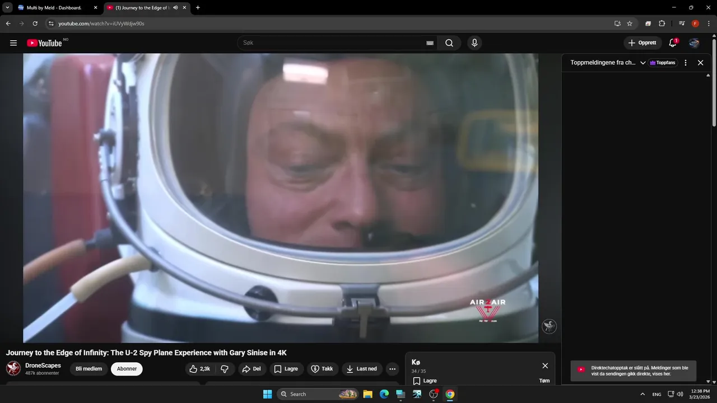Screen dimensions: 717x403
Task: Open the taskbar clock and date
Action: coord(700,394)
